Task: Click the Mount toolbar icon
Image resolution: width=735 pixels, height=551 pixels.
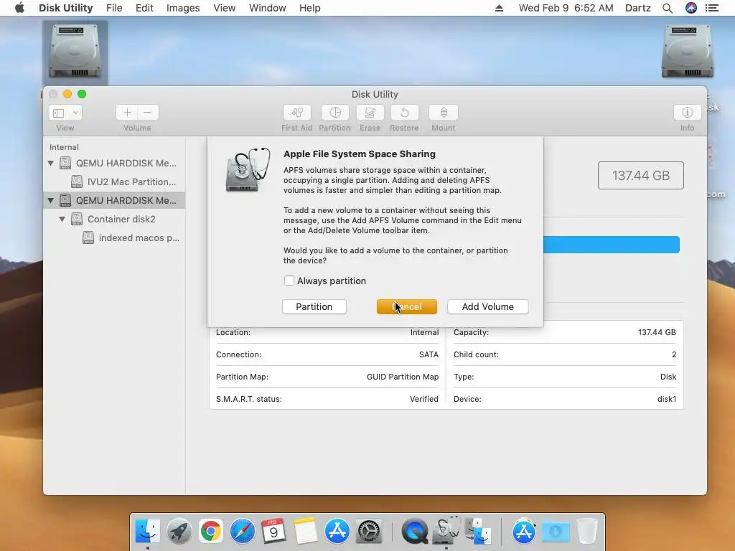Action: pyautogui.click(x=444, y=113)
